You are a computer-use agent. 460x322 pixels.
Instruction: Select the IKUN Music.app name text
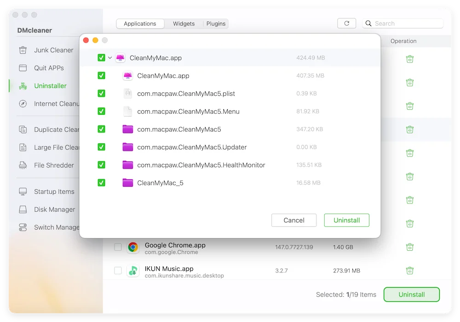click(169, 269)
